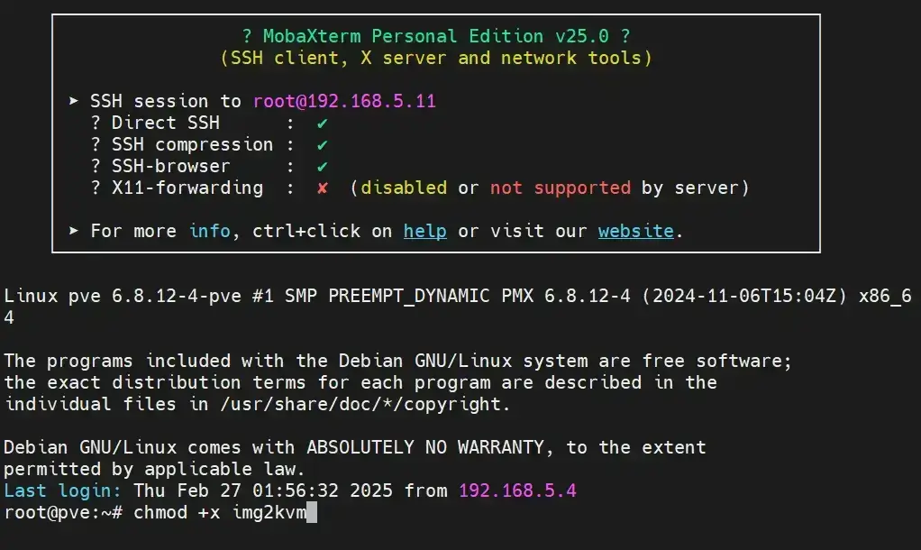
Task: Open the website hyperlink
Action: tap(635, 231)
